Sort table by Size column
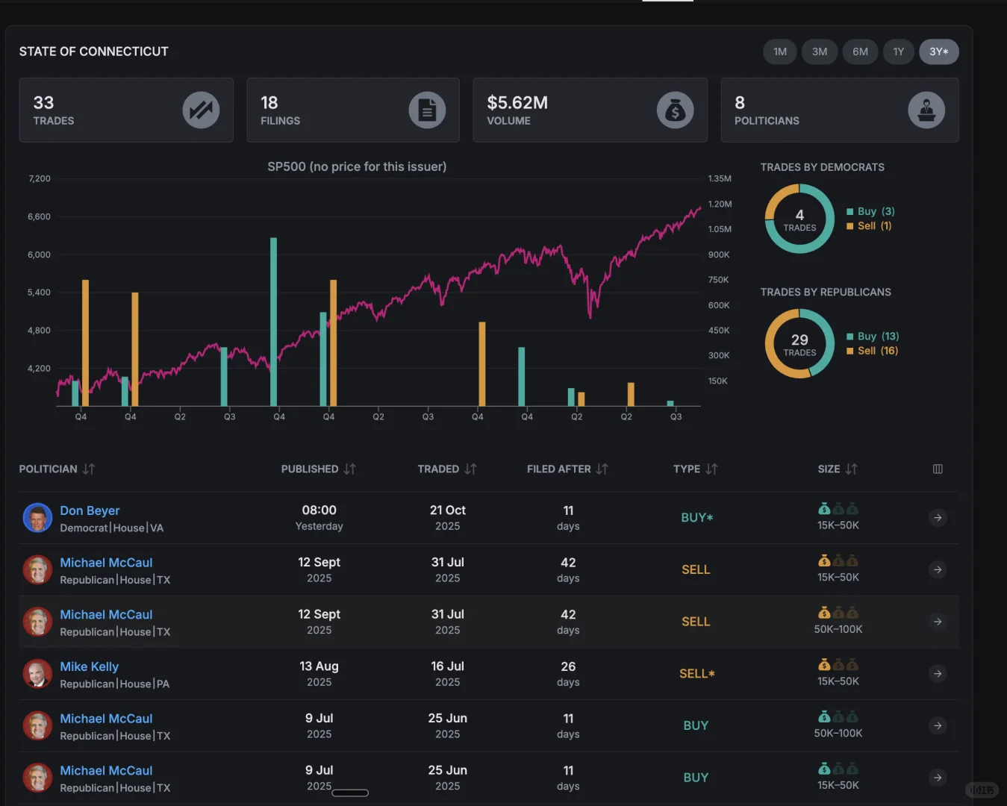The height and width of the screenshot is (806, 1007). [x=838, y=469]
